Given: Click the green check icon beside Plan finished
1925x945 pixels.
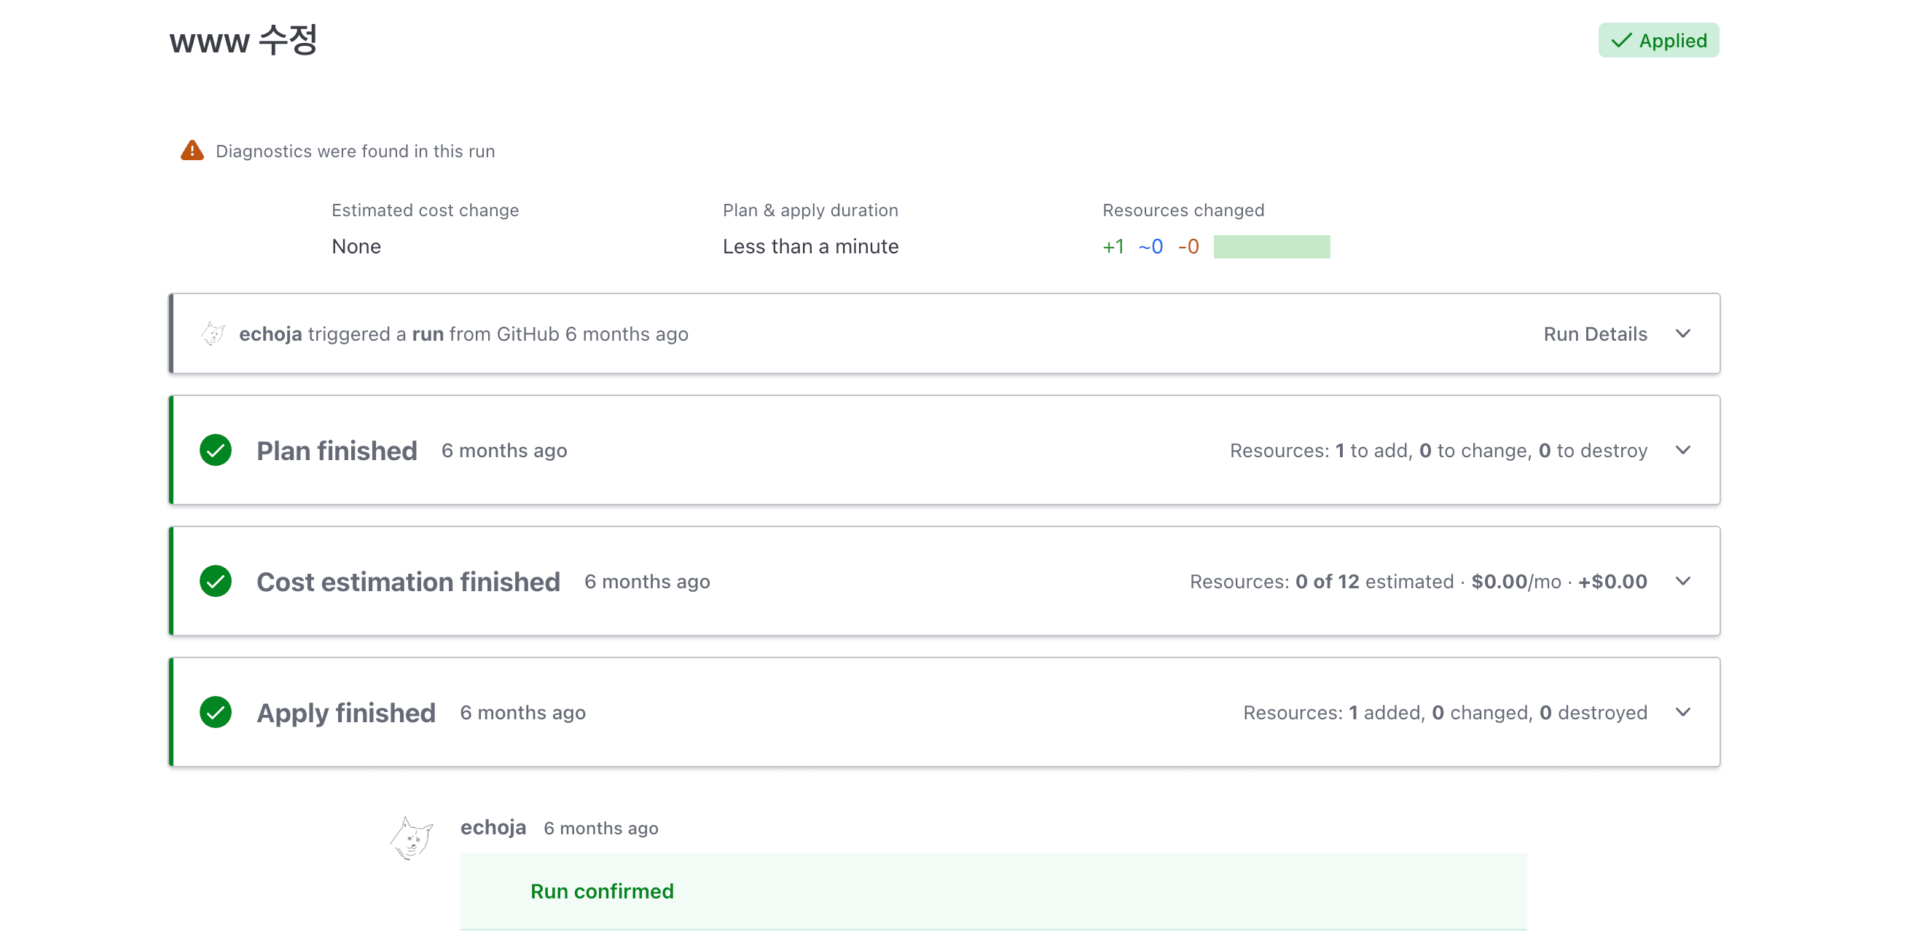Looking at the screenshot, I should 215,450.
